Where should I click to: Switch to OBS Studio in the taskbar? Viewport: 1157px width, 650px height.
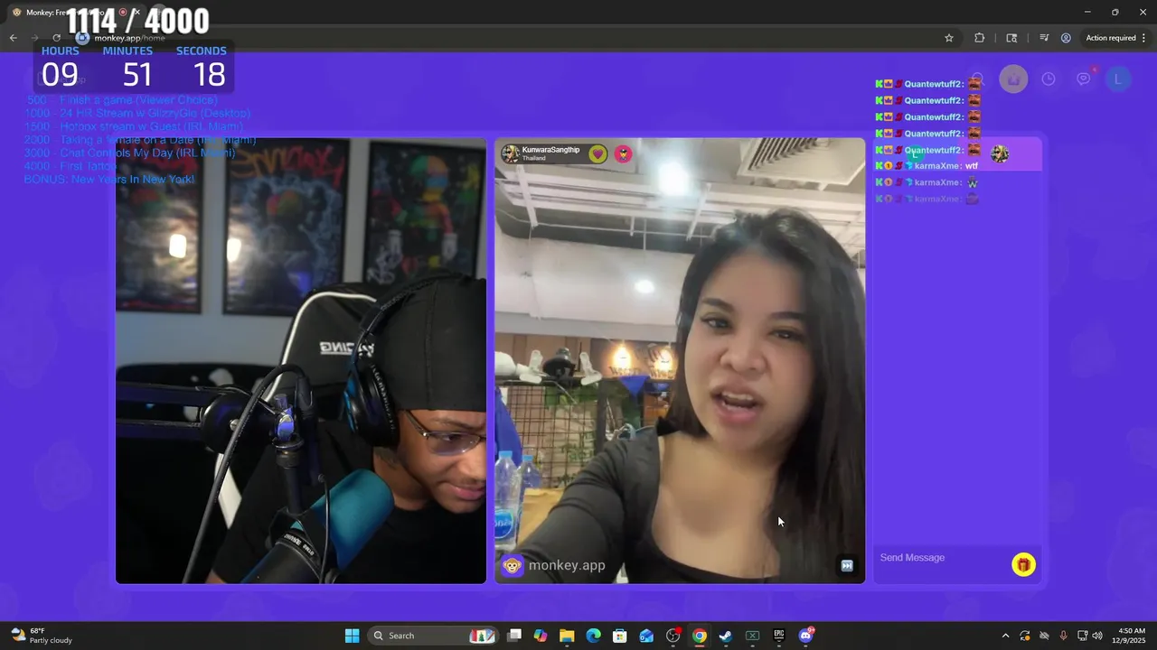click(673, 636)
